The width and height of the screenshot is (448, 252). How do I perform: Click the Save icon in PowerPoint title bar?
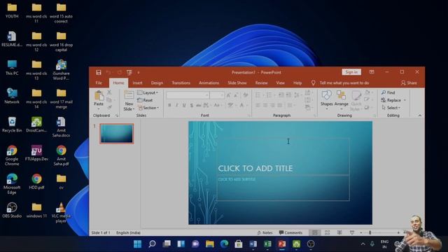[99, 73]
